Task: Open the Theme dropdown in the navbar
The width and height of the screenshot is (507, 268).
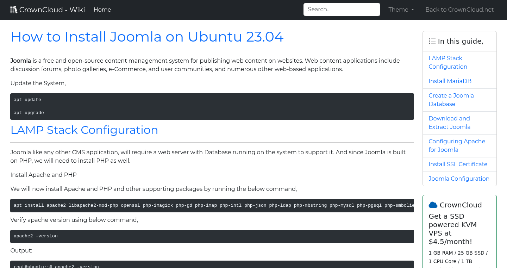Action: (x=401, y=10)
